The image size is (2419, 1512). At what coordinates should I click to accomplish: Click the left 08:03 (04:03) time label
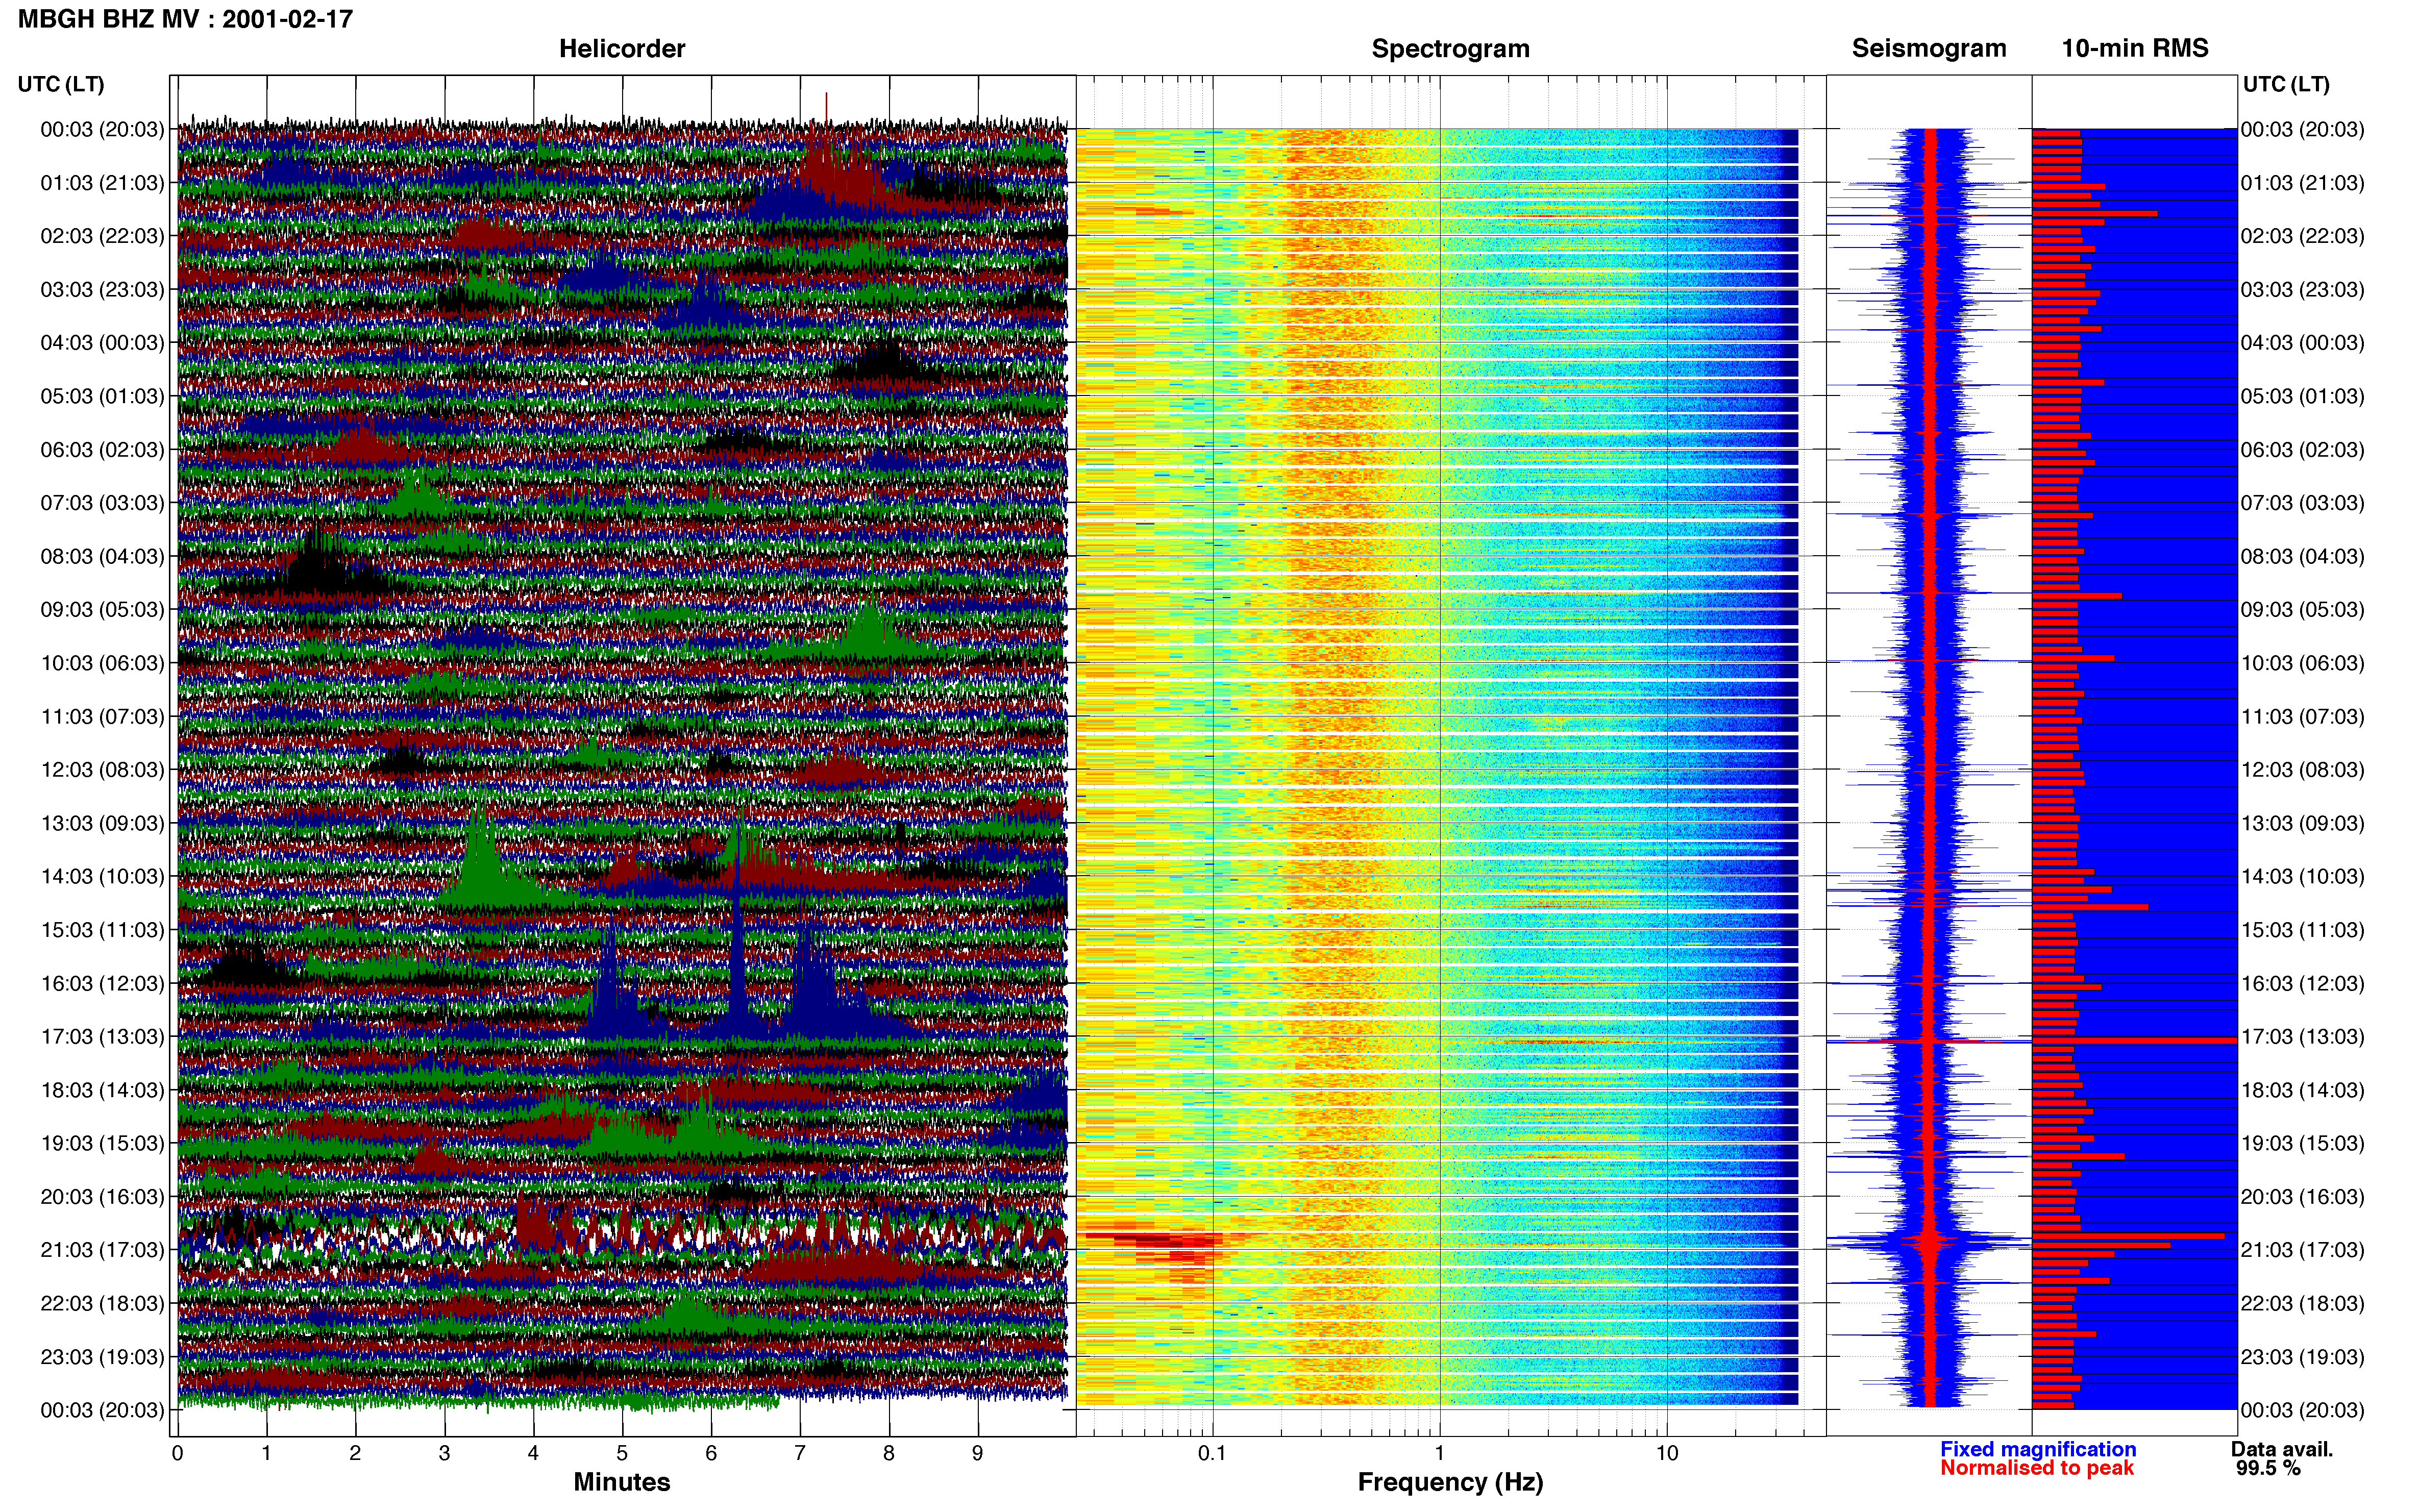102,556
